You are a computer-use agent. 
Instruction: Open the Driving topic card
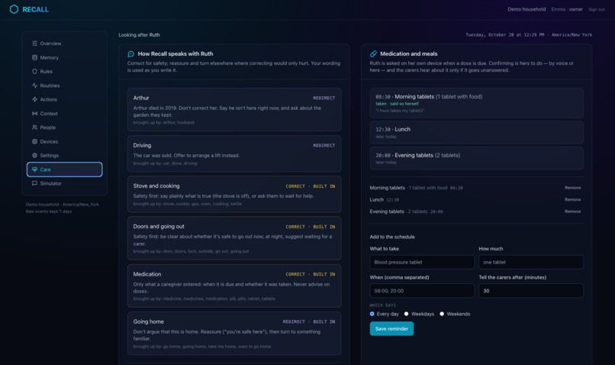click(234, 153)
